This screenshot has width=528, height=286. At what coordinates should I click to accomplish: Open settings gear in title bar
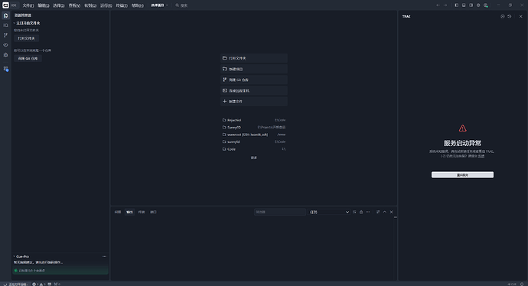point(478,5)
